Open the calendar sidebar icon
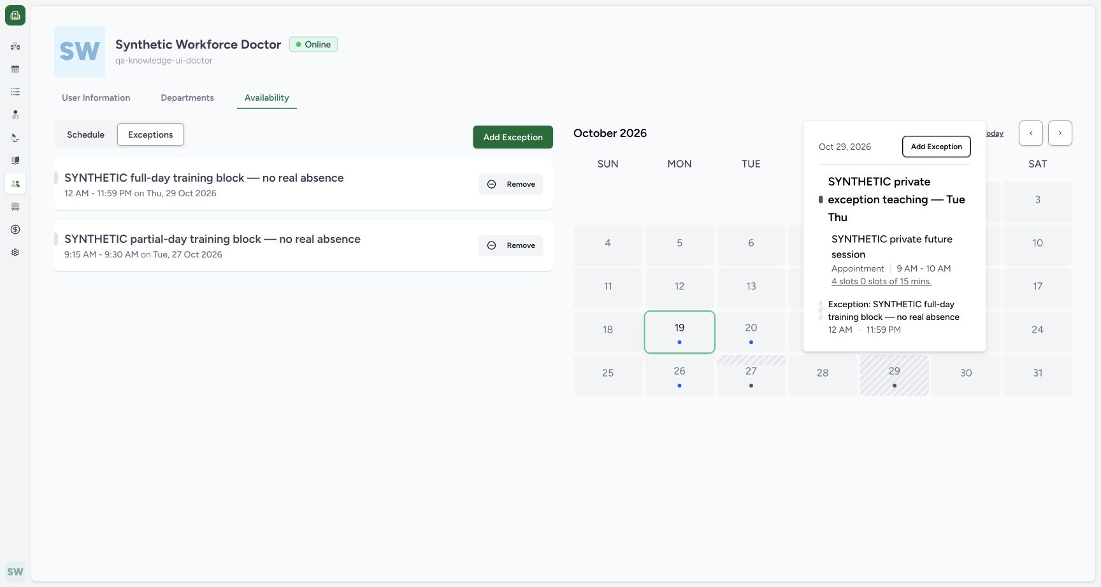The height and width of the screenshot is (587, 1101). pyautogui.click(x=15, y=69)
